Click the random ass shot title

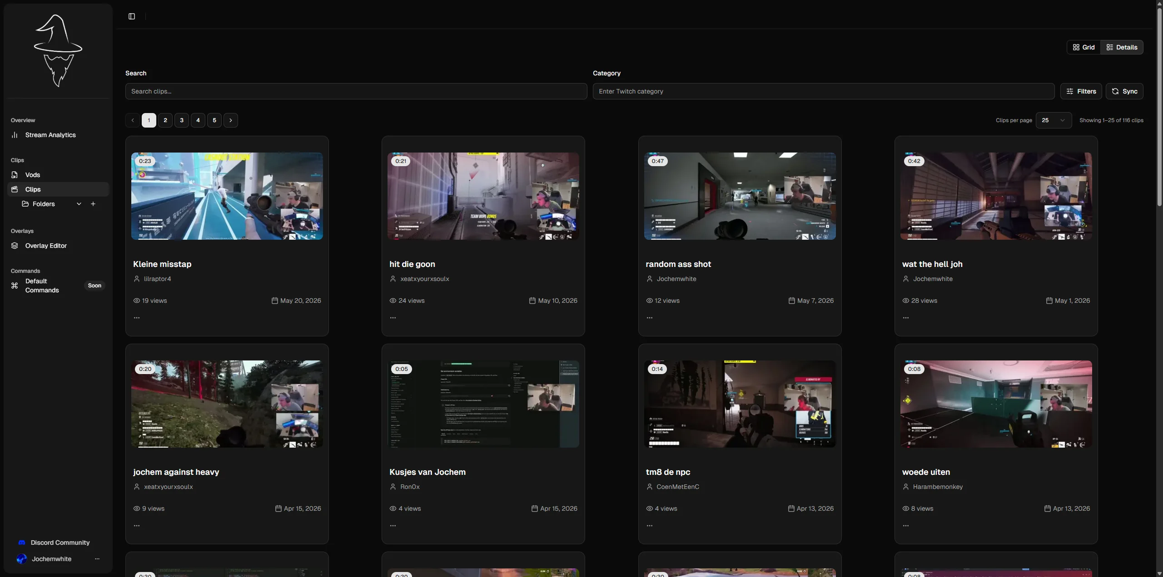point(678,264)
